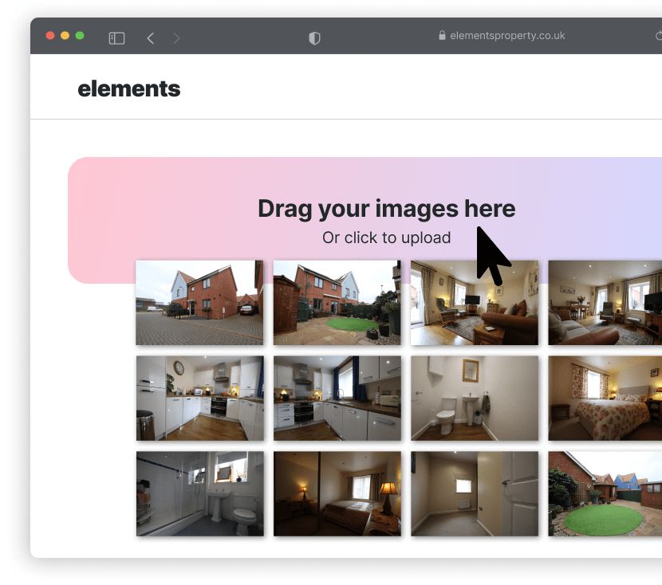
Task: Open the bedroom with floral bedding photo
Action: coord(605,399)
